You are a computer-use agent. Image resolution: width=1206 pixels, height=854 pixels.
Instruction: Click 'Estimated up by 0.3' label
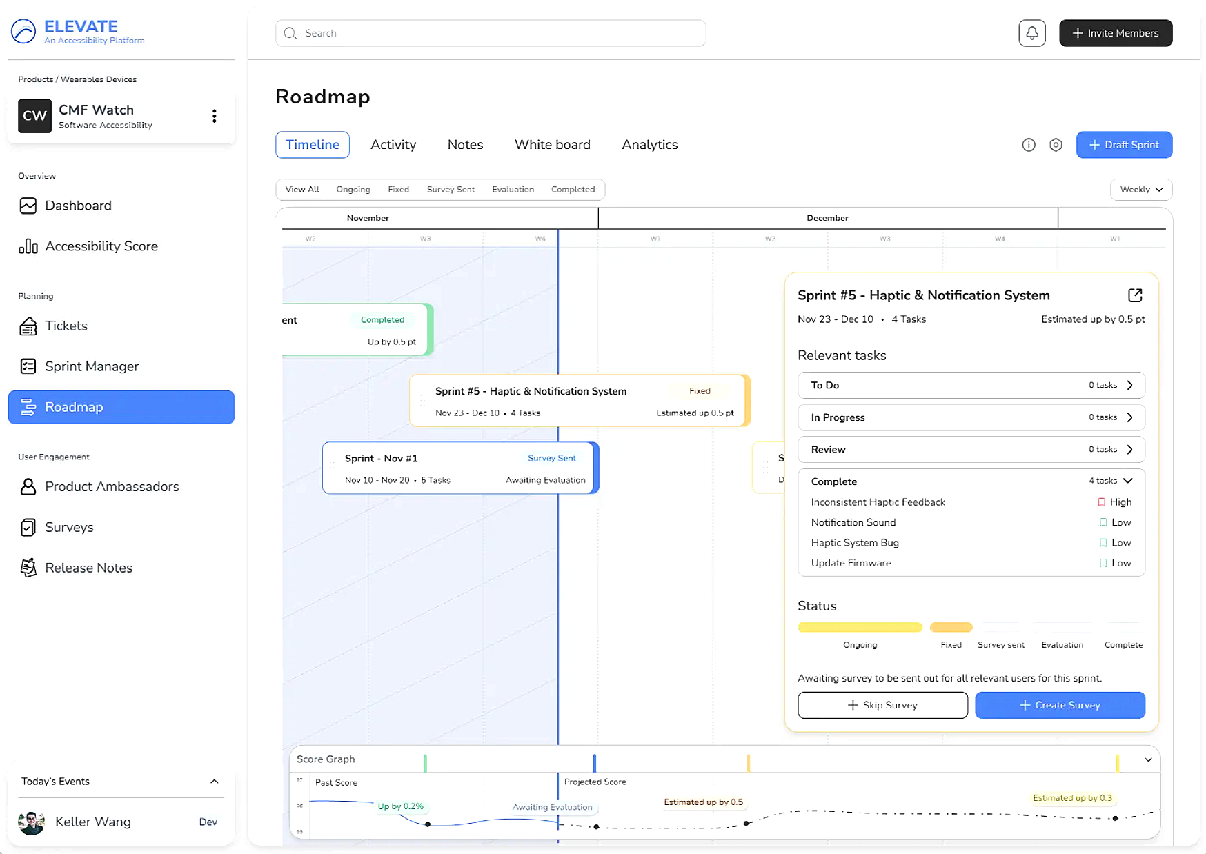(1072, 798)
